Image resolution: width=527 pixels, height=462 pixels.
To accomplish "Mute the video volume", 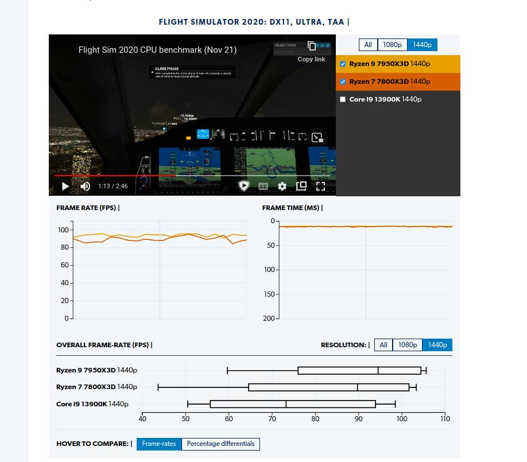I will tap(86, 186).
